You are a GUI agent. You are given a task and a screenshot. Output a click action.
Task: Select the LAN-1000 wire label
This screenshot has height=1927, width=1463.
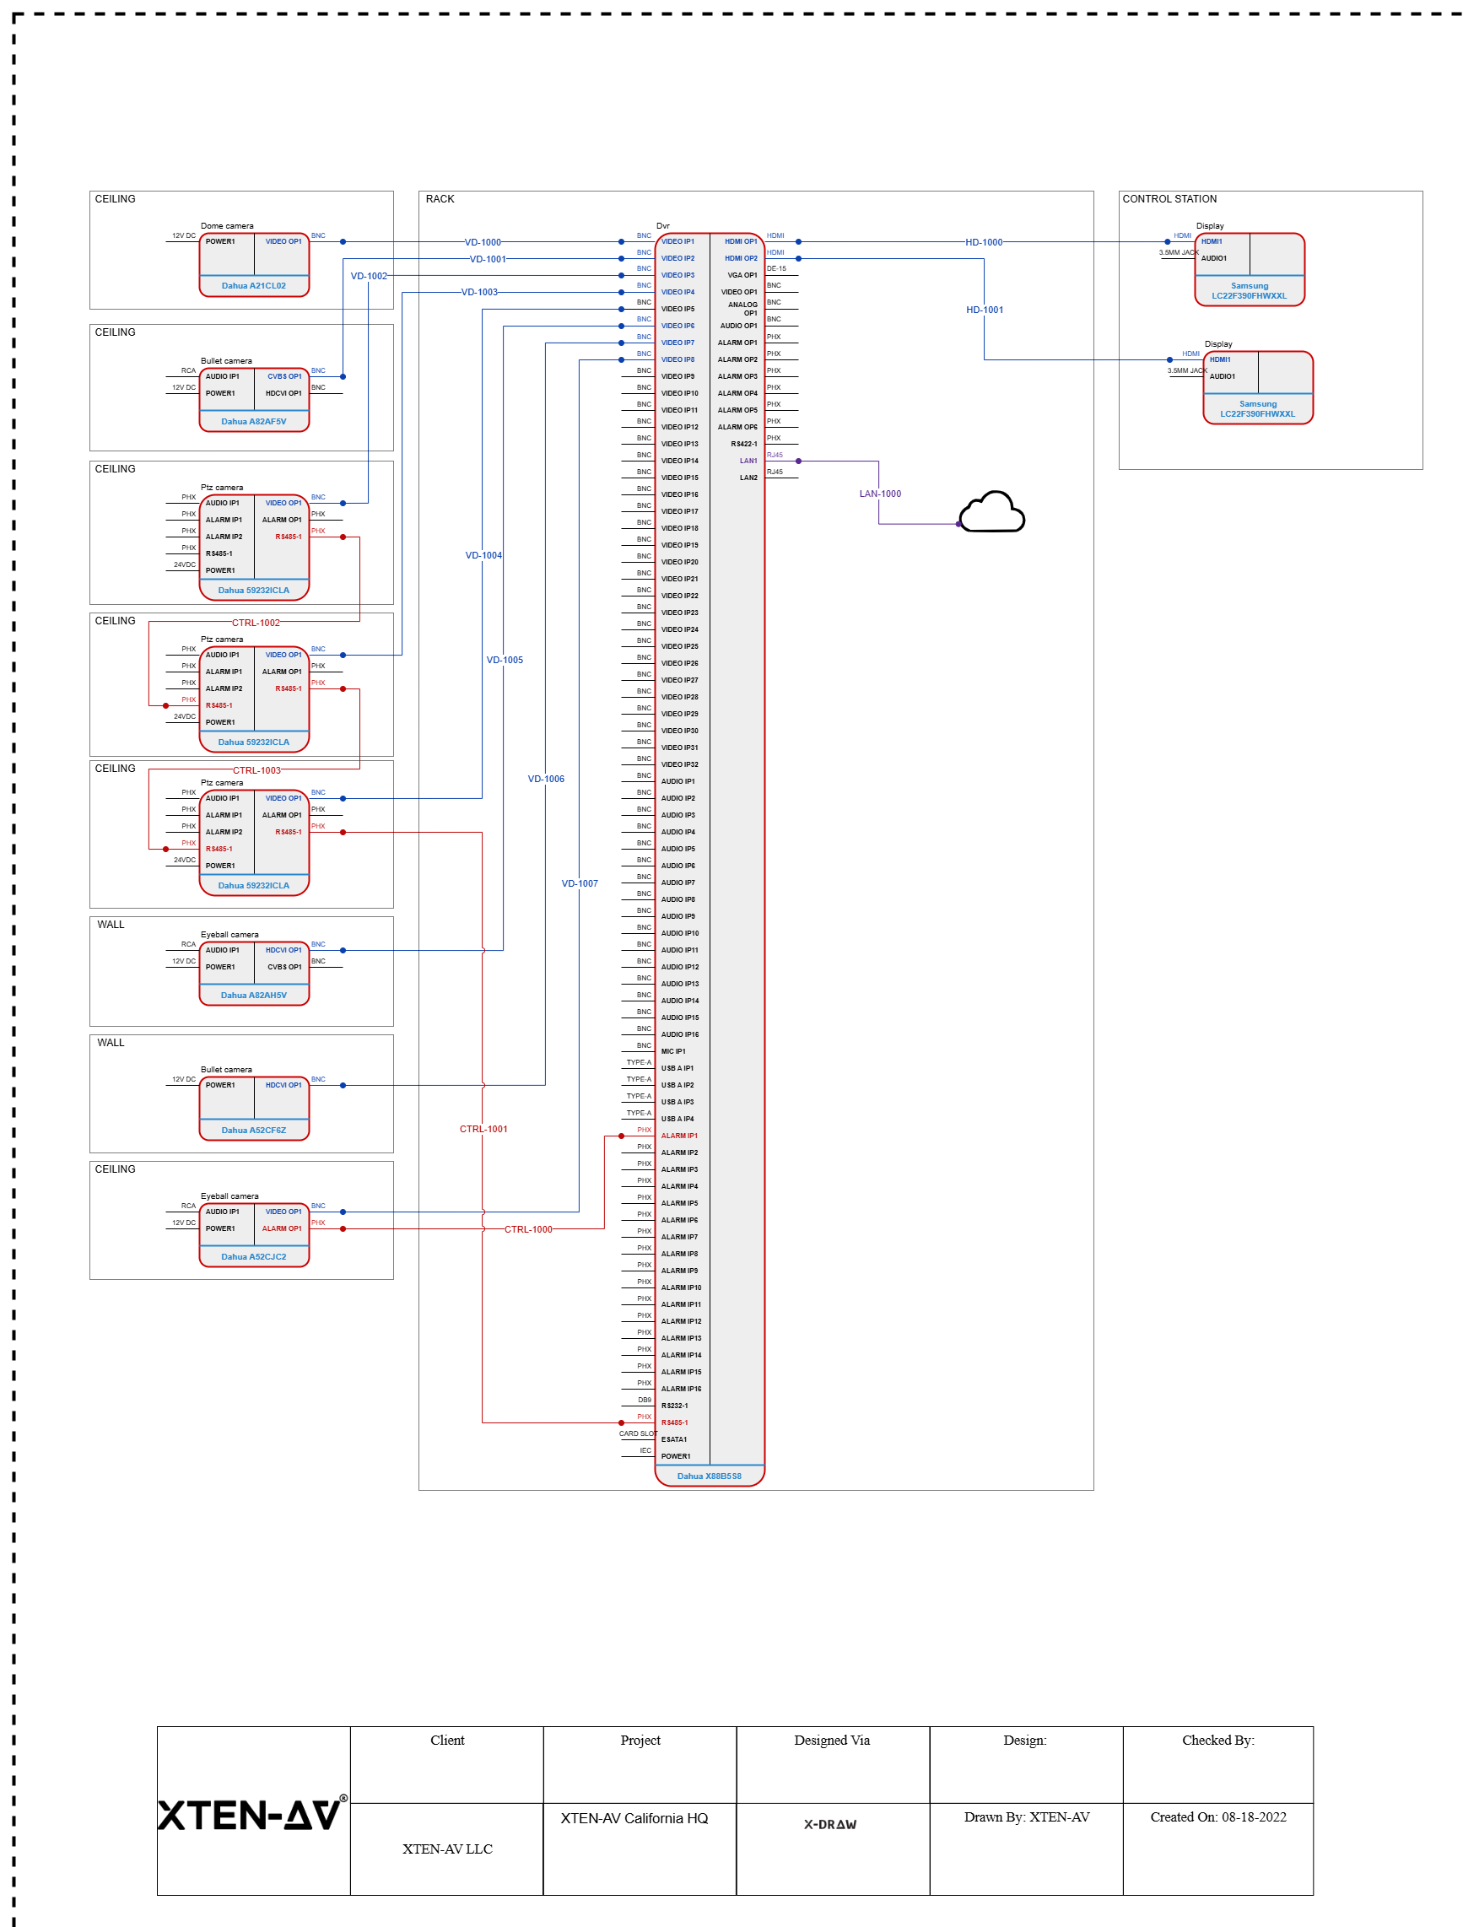880,492
